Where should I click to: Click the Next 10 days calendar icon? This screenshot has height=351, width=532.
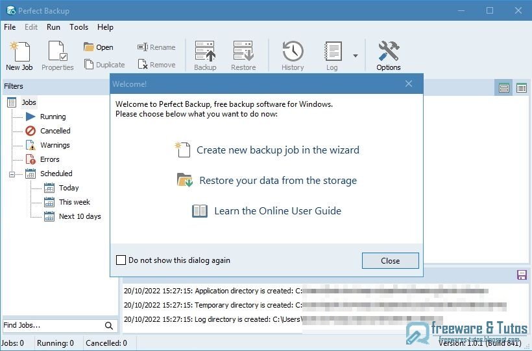49,216
